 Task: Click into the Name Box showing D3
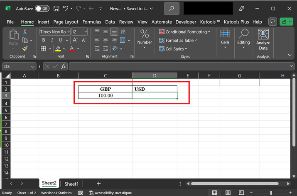pyautogui.click(x=17, y=67)
